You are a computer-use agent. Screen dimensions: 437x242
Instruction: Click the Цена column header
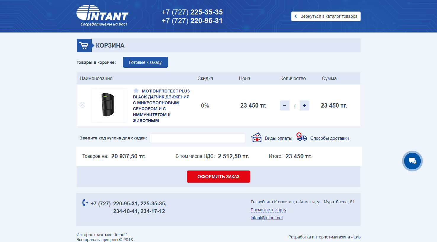pyautogui.click(x=245, y=78)
